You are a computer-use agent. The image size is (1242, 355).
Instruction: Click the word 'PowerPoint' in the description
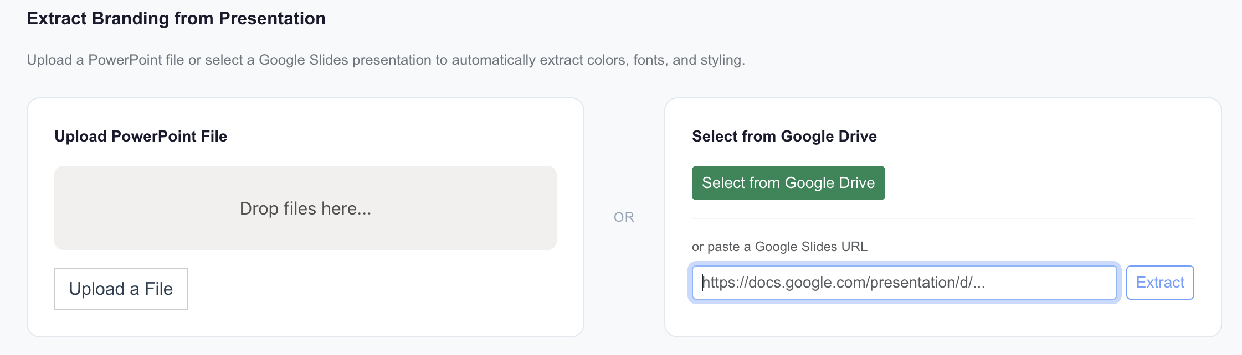coord(136,60)
